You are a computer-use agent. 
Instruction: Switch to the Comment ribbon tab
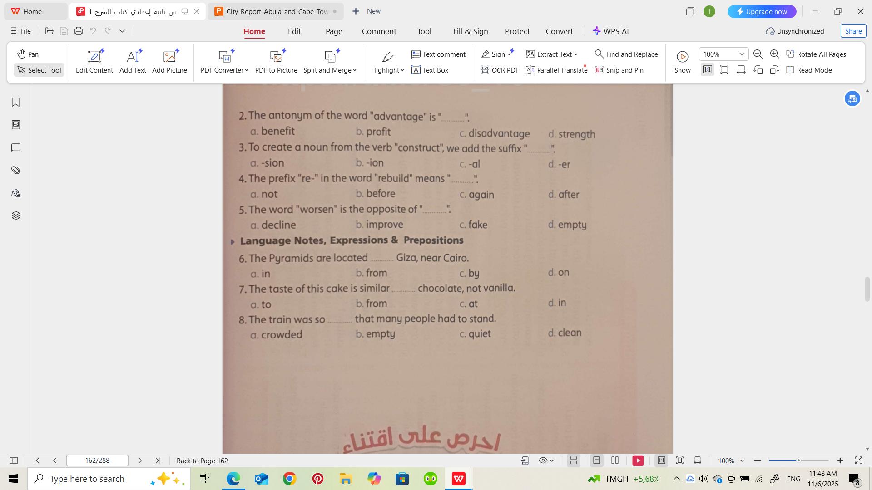pos(379,31)
